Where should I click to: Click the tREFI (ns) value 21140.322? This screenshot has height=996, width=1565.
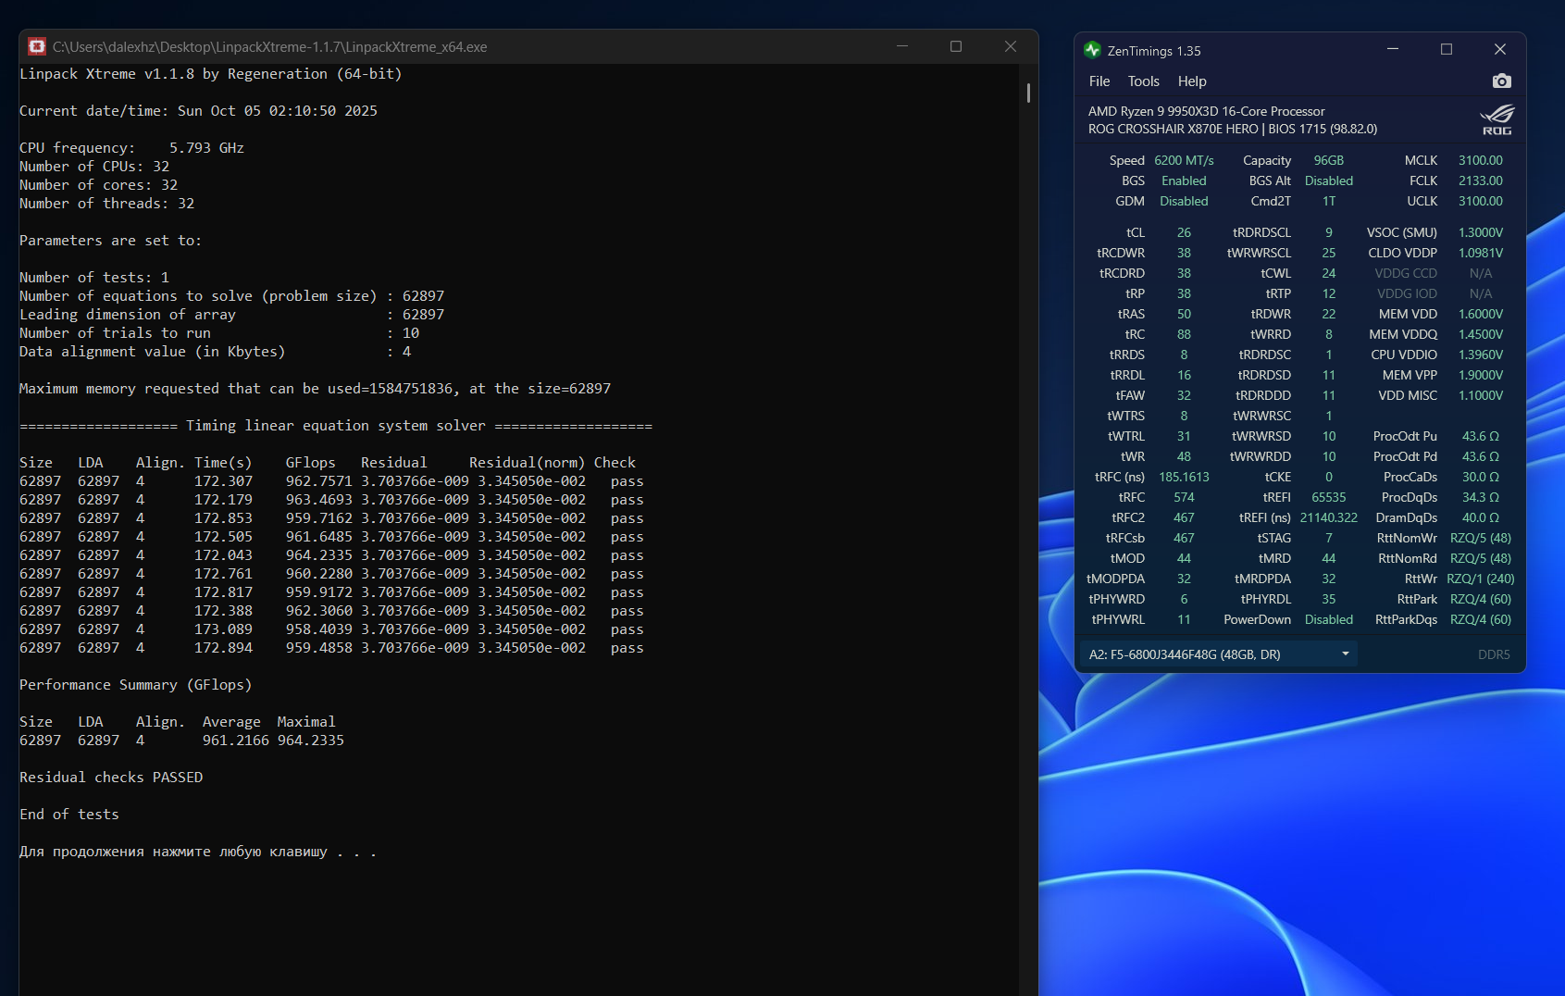(x=1329, y=517)
